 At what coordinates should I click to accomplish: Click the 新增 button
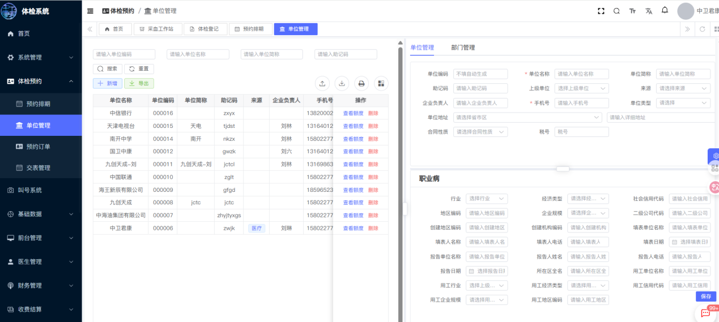click(x=107, y=83)
